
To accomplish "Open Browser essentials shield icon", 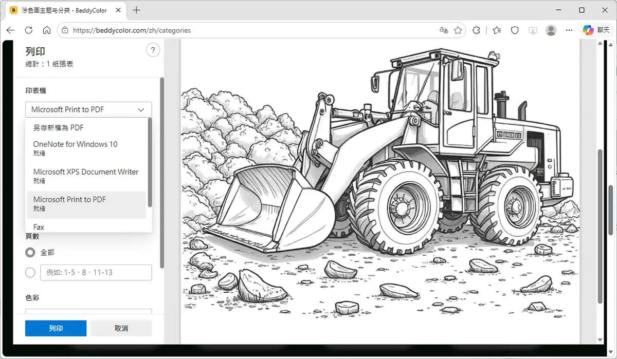I will click(x=515, y=30).
